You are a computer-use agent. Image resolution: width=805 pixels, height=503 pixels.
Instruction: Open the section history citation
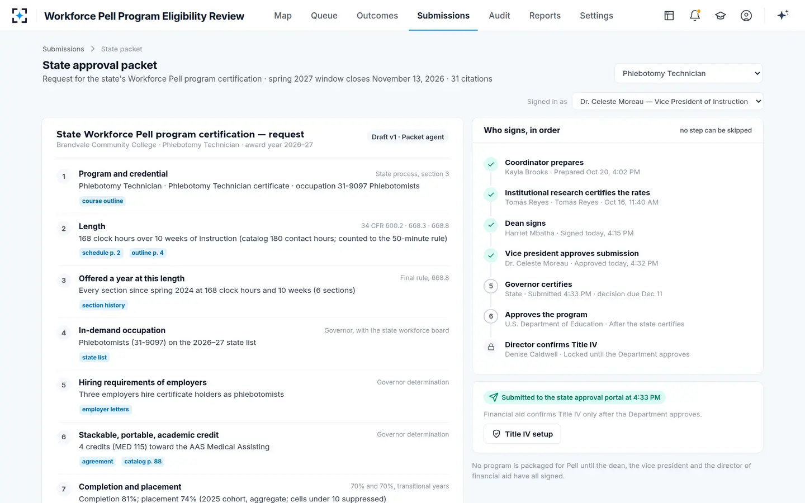pyautogui.click(x=103, y=305)
